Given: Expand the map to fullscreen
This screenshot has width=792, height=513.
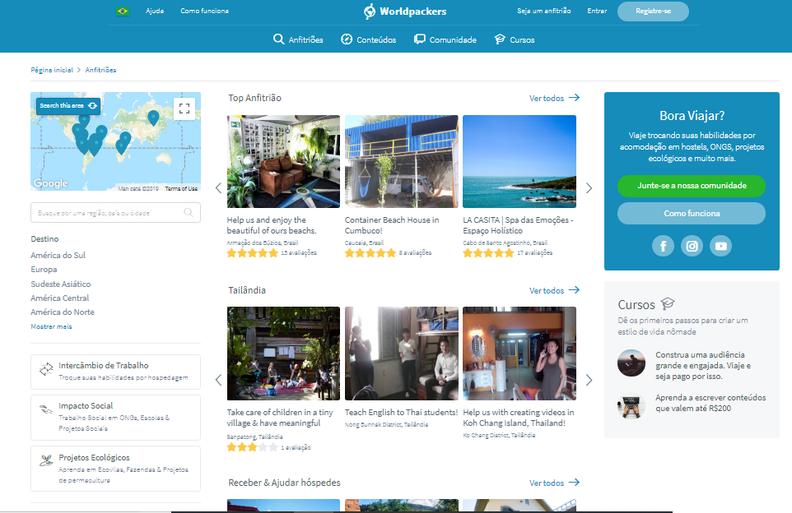Looking at the screenshot, I should (x=184, y=109).
